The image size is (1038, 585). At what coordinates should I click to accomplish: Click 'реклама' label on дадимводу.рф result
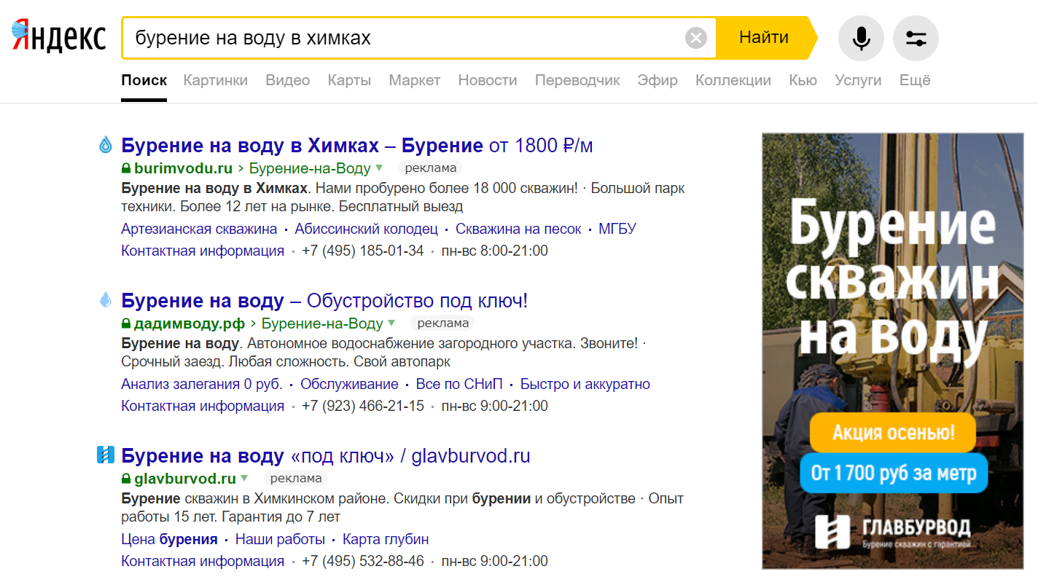[442, 323]
